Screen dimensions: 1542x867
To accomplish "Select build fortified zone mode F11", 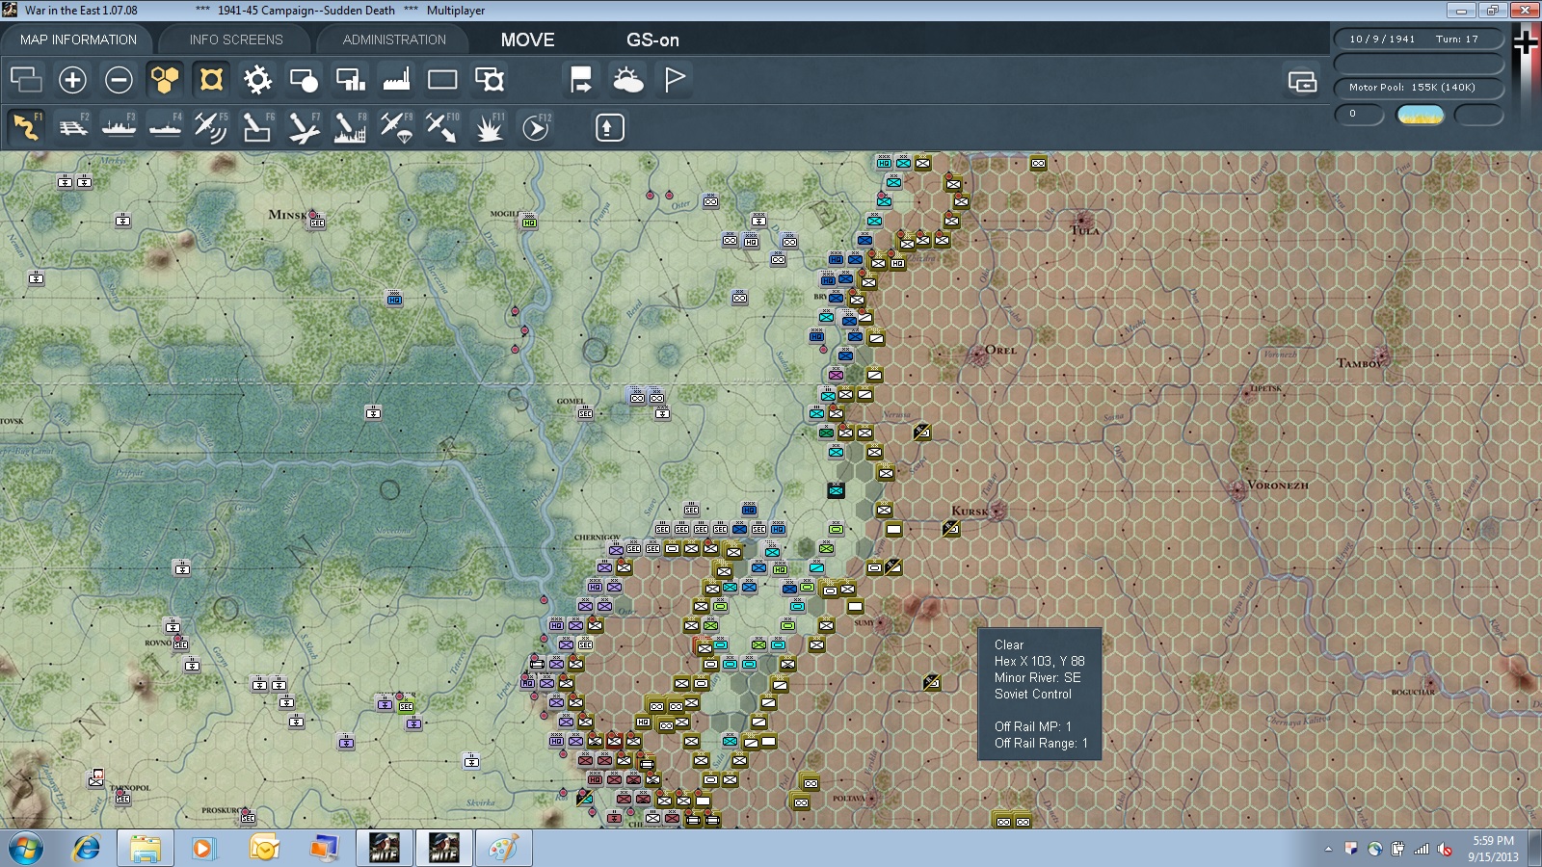I will pyautogui.click(x=489, y=127).
